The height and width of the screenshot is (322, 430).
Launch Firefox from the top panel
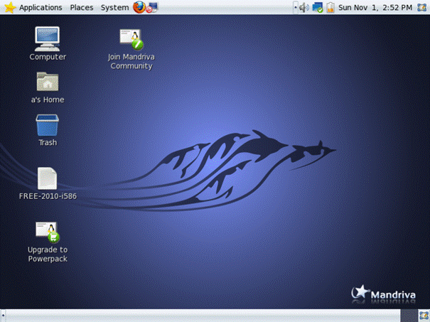(x=139, y=7)
